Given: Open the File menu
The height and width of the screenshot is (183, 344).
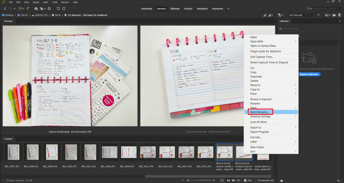Looking at the screenshot, I should point(11,2).
